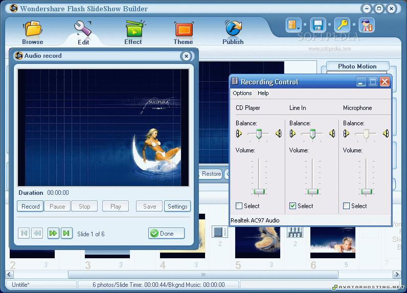The image size is (407, 293).
Task: Click the Stop button
Action: tap(84, 206)
